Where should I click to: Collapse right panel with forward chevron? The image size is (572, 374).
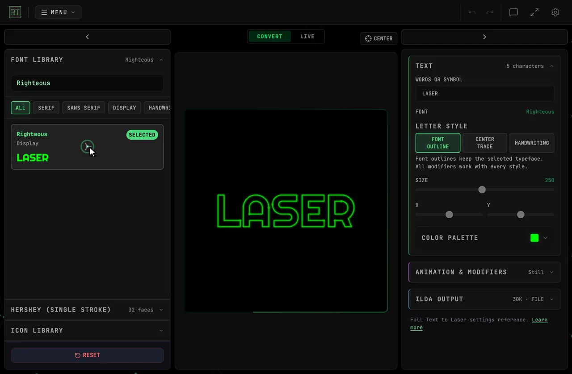[484, 37]
